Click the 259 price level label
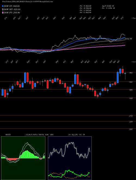Viewport: 136px width, 180px height. pyautogui.click(x=131, y=122)
